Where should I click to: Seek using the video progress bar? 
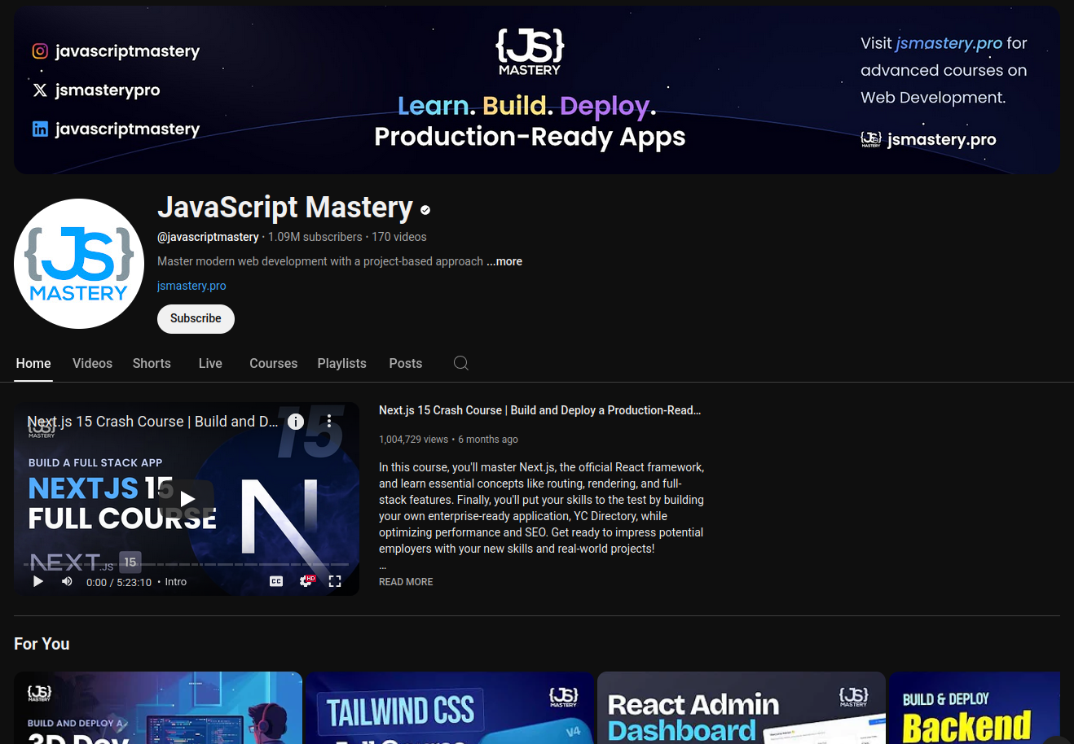187,564
